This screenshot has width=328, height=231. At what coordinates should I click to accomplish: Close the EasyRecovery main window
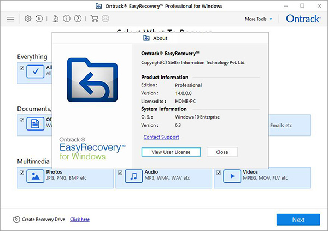pos(319,6)
